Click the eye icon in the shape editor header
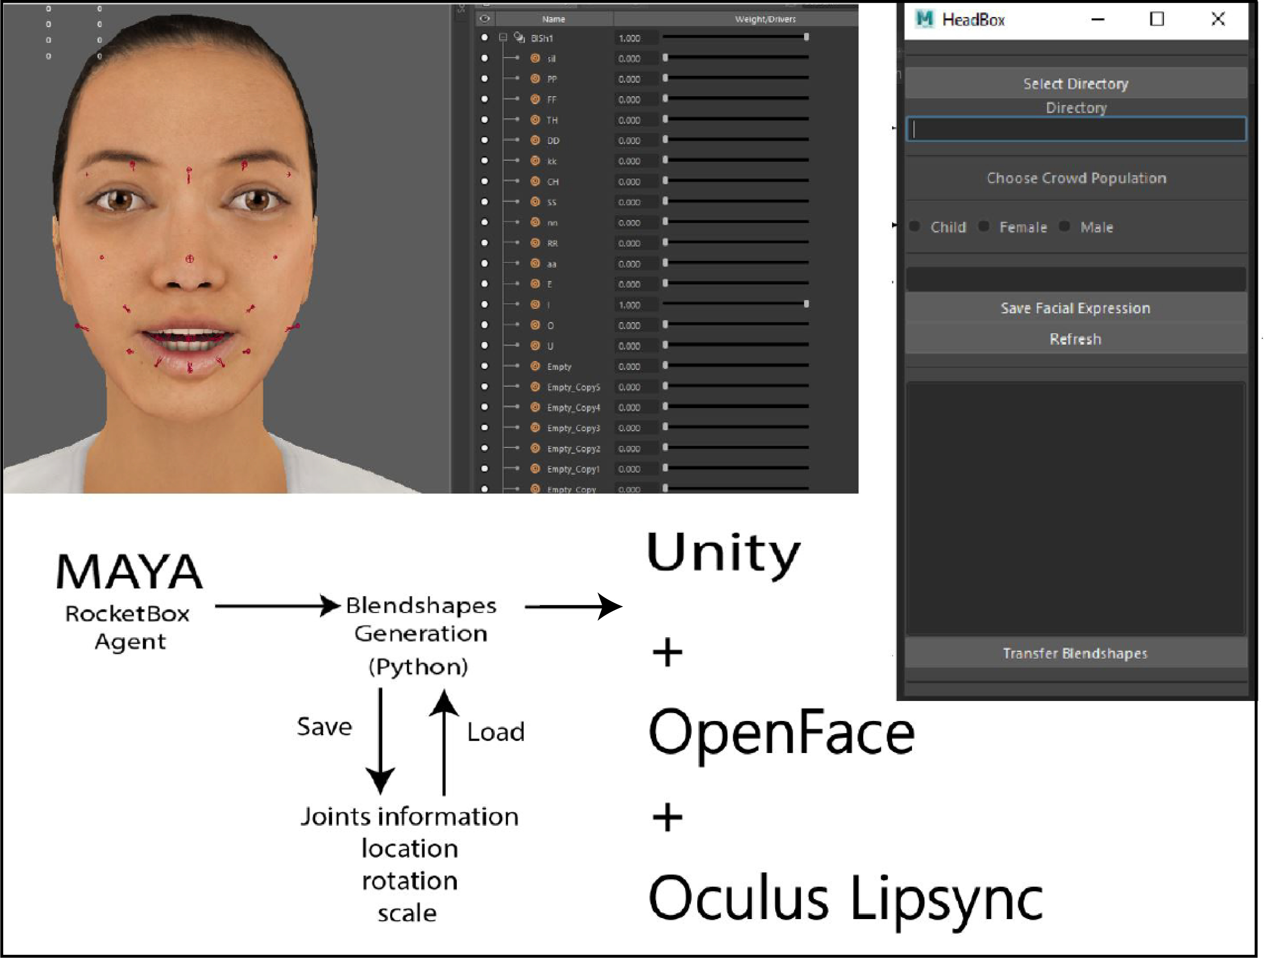 pyautogui.click(x=485, y=19)
